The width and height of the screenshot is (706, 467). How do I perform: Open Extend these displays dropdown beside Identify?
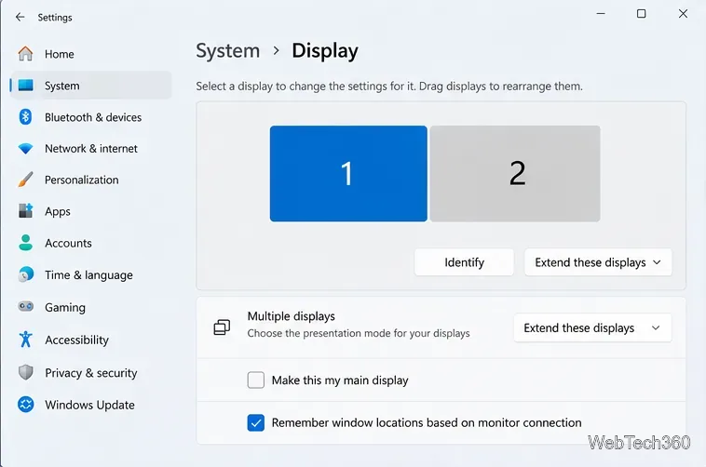coord(598,262)
